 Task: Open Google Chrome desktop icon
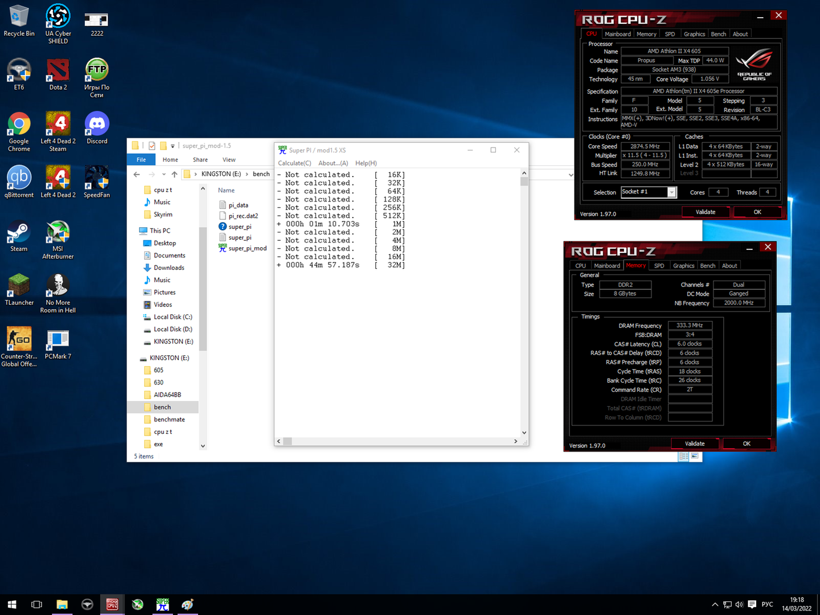click(19, 132)
